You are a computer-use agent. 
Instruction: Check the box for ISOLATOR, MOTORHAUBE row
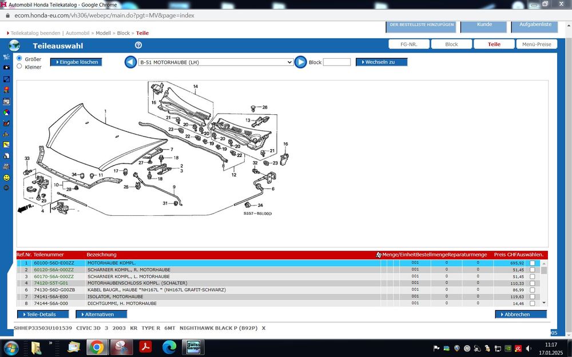(x=532, y=297)
